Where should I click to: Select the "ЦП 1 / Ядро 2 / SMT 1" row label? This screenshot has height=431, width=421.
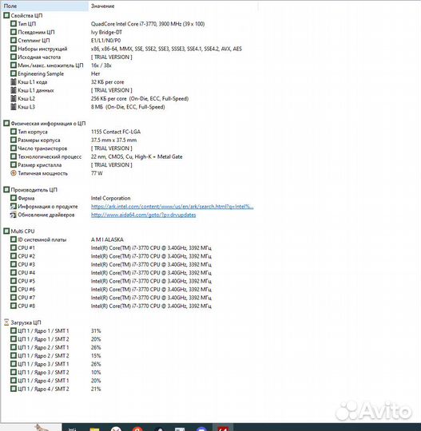coord(43,347)
